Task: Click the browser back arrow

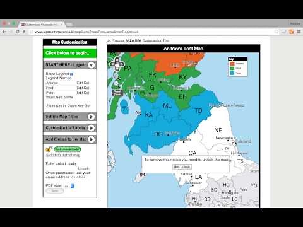Action: point(4,32)
